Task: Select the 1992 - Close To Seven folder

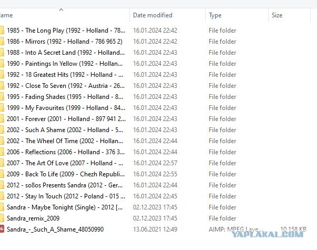Action: [66, 86]
